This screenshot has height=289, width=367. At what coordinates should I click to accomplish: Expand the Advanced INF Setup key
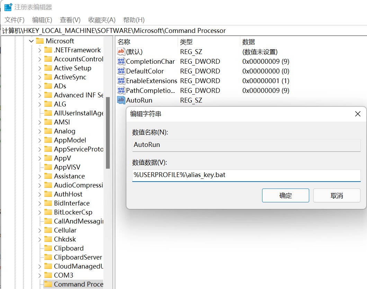tap(39, 95)
